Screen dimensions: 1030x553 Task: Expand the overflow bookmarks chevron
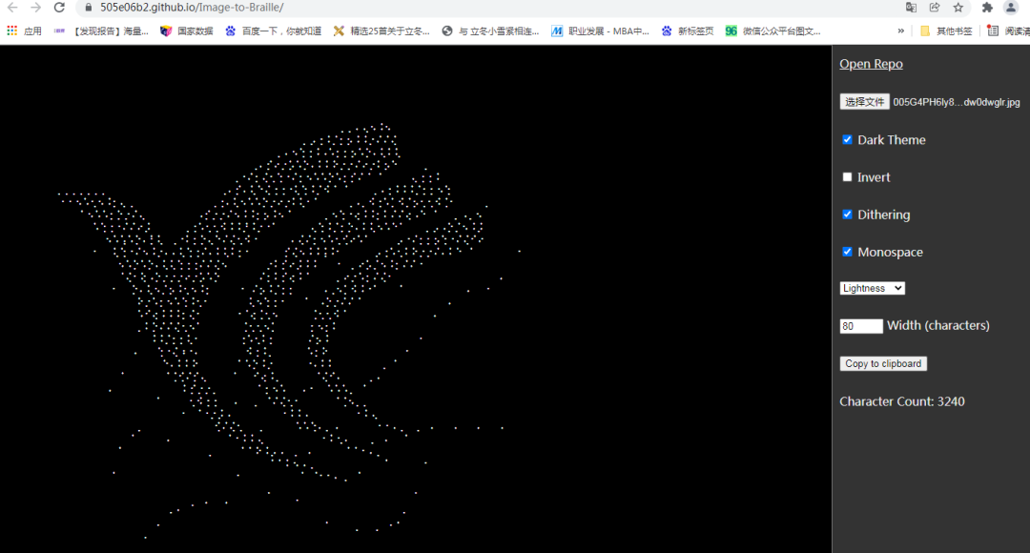[x=901, y=30]
